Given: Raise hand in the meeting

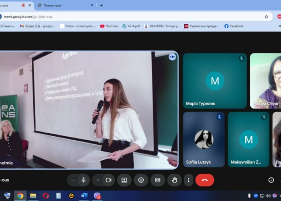Looking at the screenshot, I should click(x=175, y=180).
